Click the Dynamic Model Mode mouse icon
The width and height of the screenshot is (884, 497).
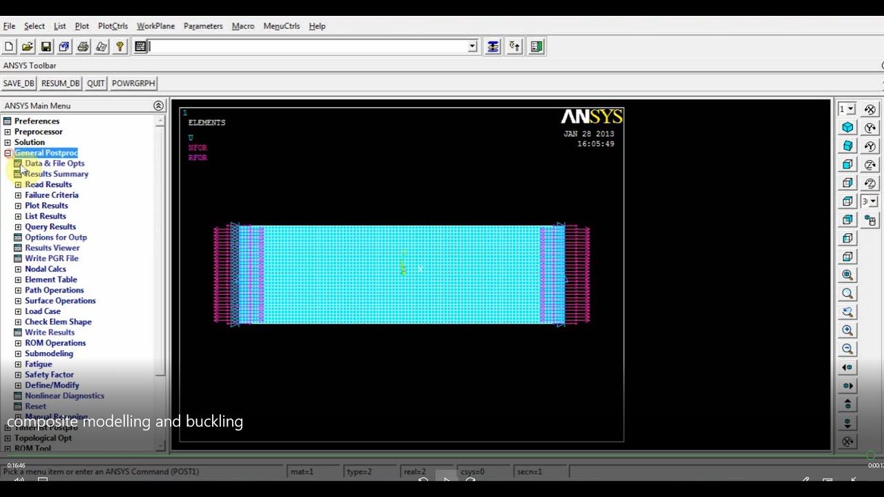pyautogui.click(x=870, y=220)
